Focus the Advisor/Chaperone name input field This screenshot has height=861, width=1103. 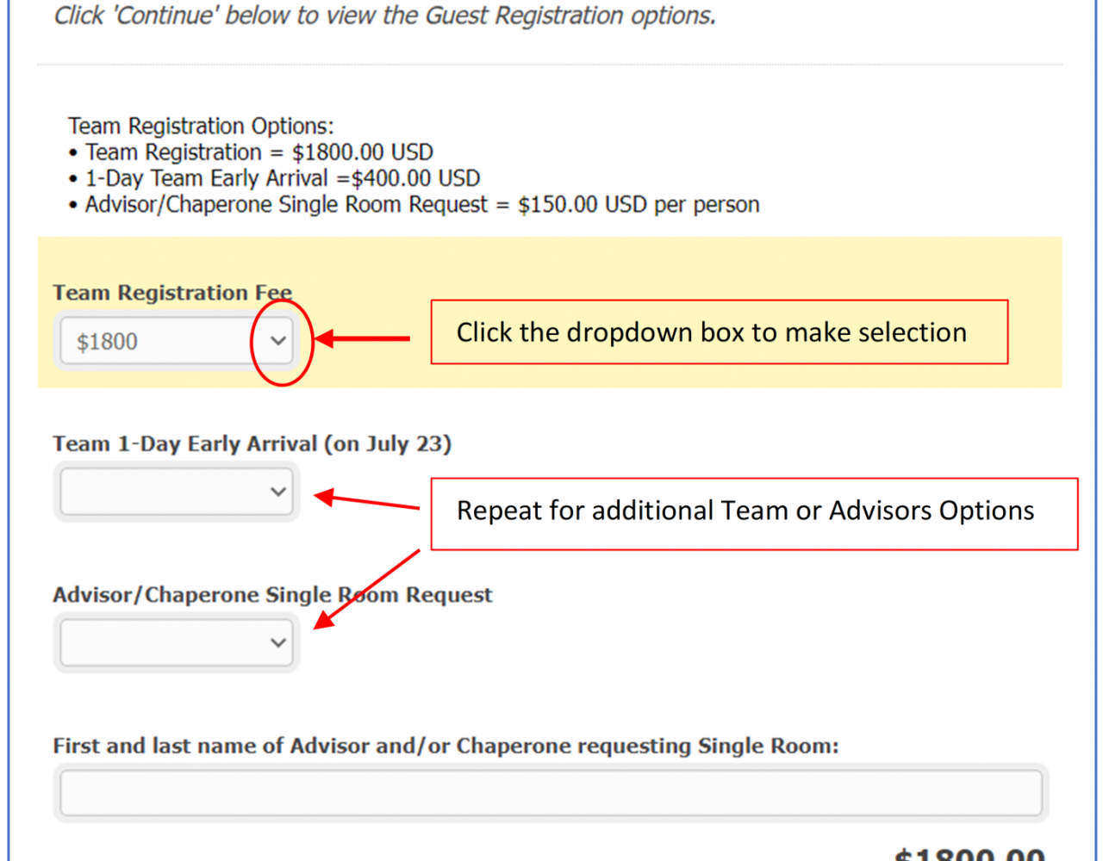click(x=551, y=792)
